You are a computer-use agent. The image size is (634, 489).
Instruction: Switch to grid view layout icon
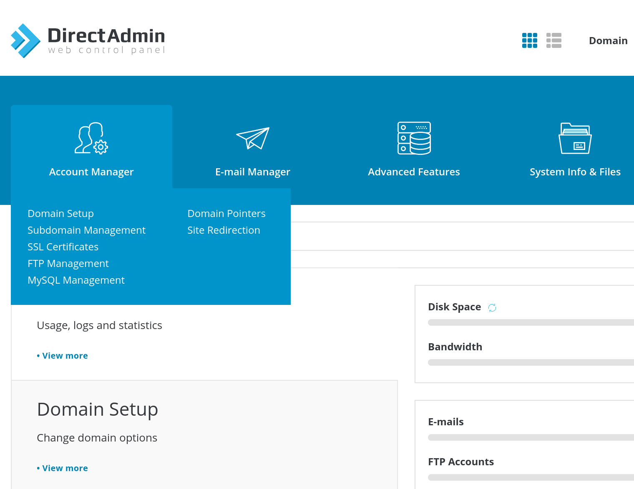[529, 40]
